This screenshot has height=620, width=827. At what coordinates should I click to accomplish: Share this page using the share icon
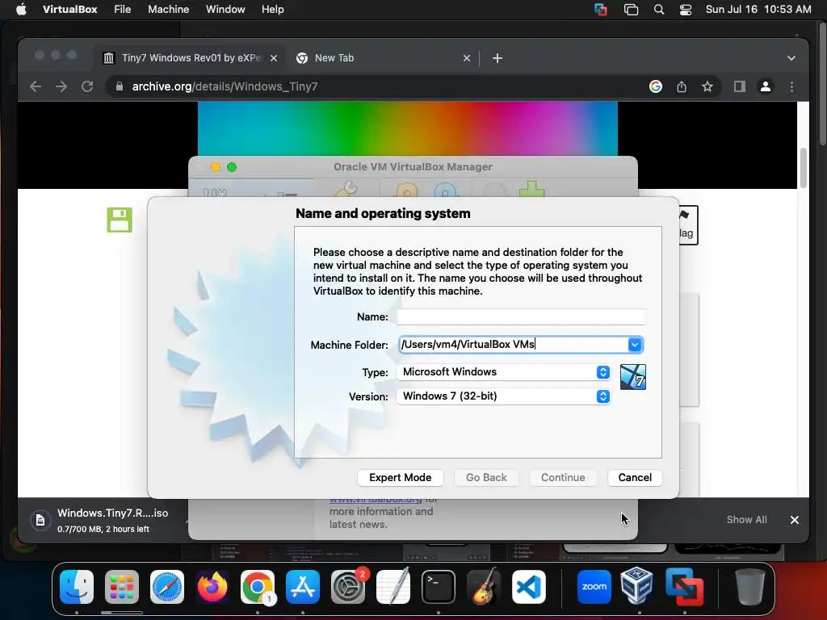[x=682, y=86]
